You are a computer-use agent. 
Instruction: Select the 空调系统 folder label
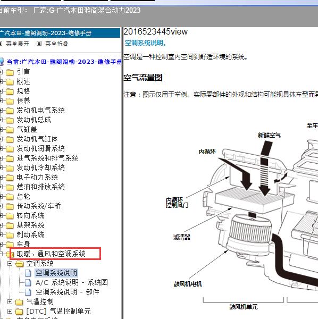[x=40, y=263]
